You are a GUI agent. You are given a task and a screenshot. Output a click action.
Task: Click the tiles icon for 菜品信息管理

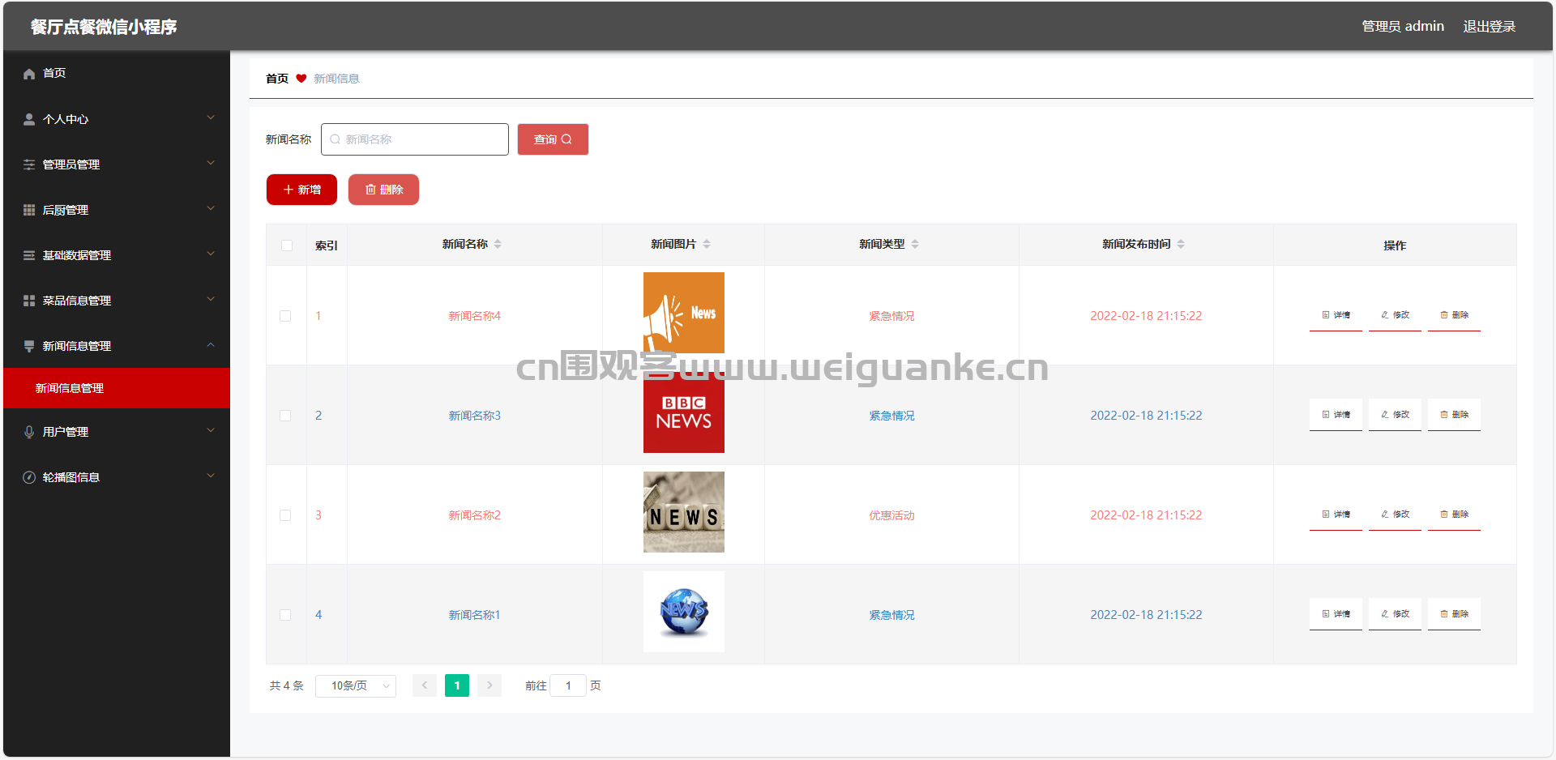click(29, 301)
